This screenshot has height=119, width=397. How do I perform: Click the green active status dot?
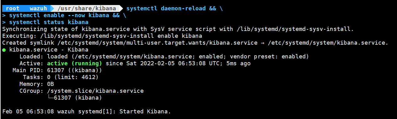[x=4, y=50]
